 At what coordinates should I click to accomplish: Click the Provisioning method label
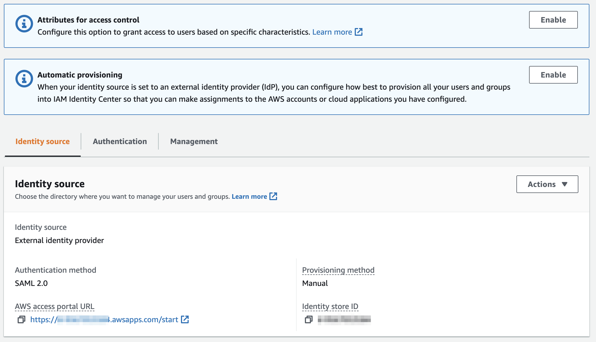pos(338,270)
